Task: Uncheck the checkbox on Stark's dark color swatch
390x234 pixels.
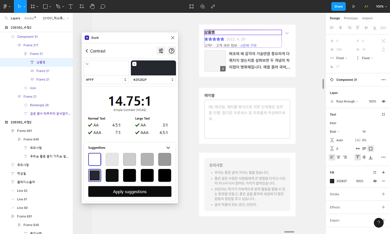Action: click(134, 64)
